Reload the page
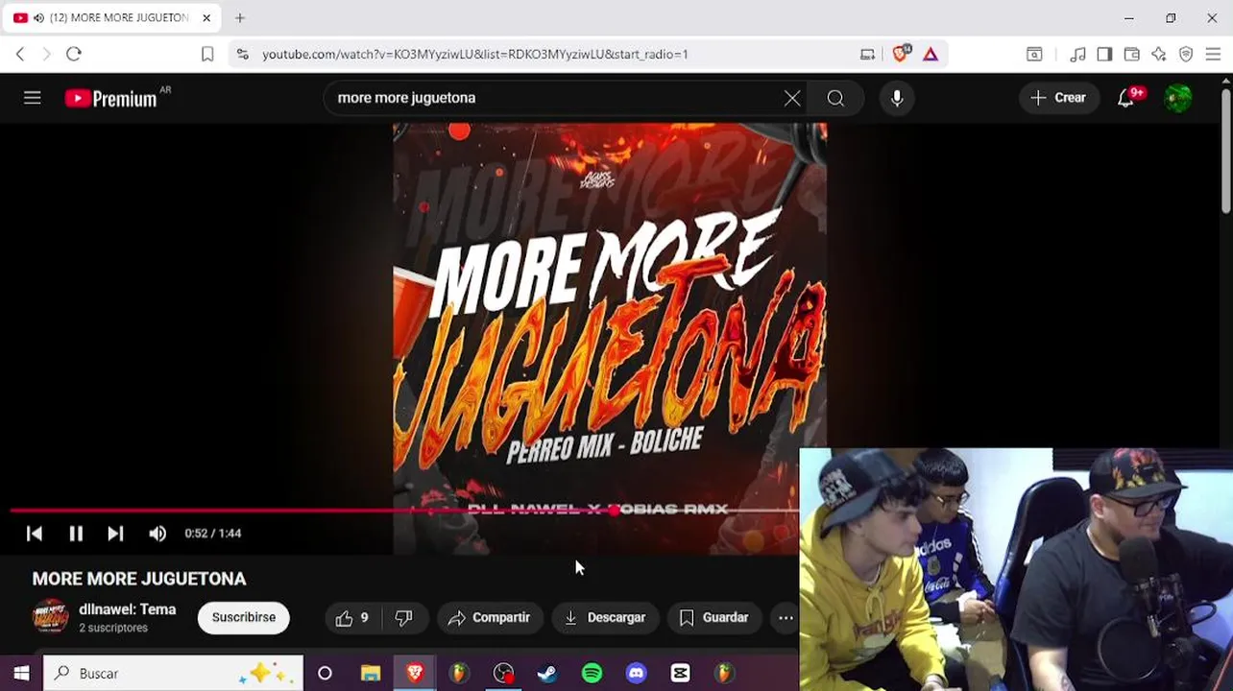 coord(74,54)
